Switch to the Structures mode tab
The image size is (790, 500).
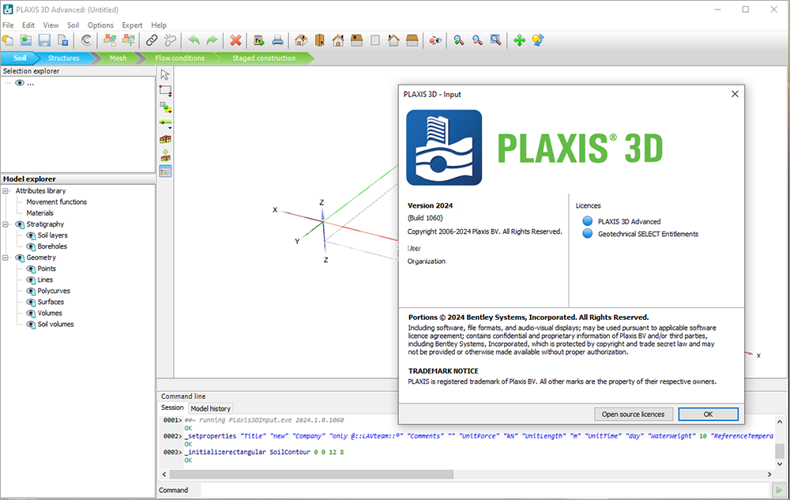64,58
